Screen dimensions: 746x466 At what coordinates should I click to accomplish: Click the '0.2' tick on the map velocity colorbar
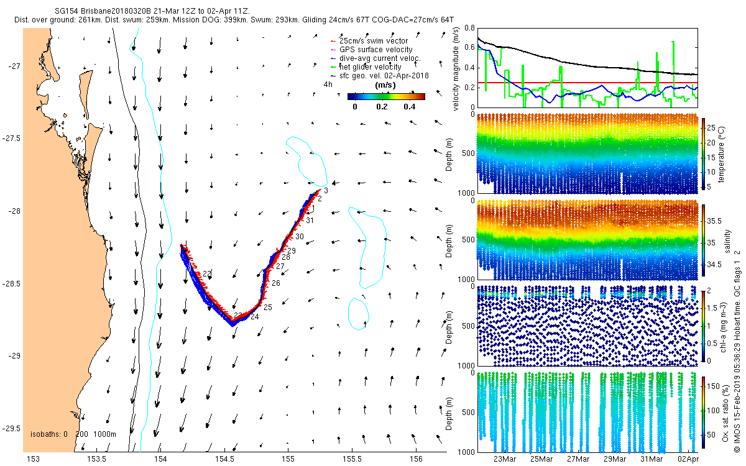[x=382, y=106]
